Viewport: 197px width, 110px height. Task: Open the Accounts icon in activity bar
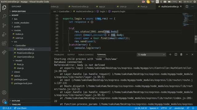[x=4, y=92]
